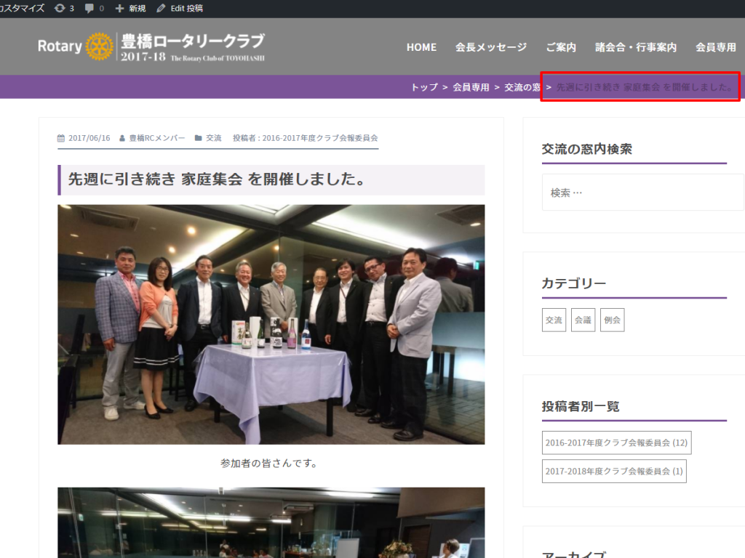Open the HOME menu item

point(421,47)
